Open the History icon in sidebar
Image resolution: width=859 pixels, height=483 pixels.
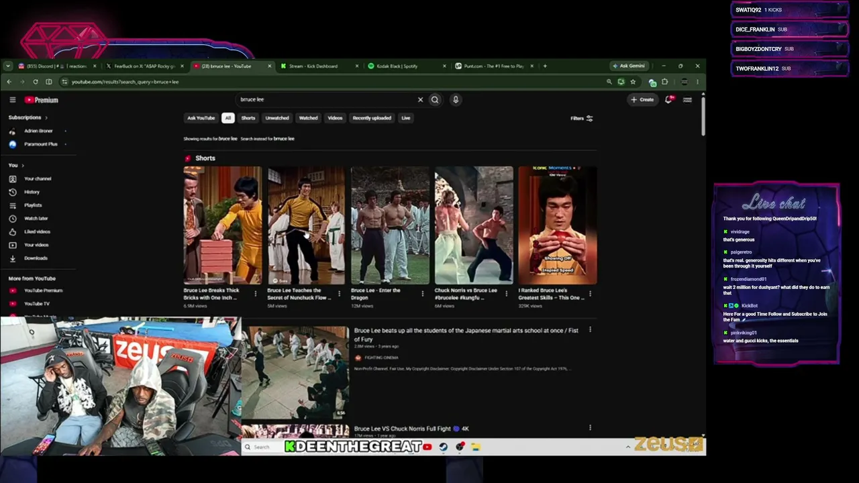(x=13, y=192)
